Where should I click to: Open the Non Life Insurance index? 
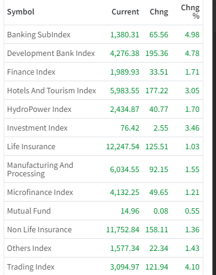pos(40,230)
